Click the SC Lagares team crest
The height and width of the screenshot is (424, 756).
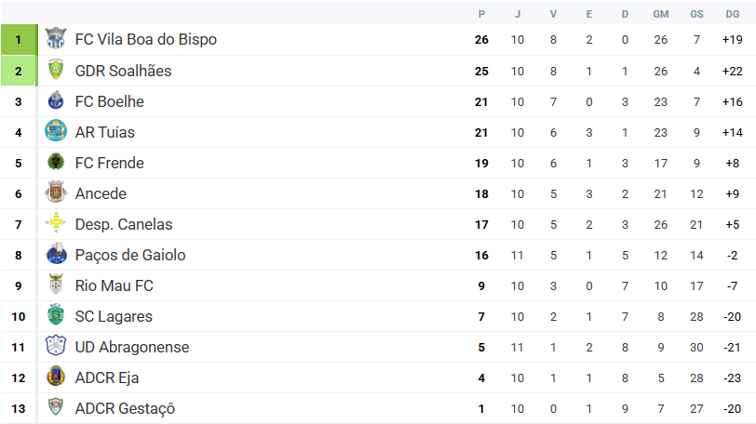[x=56, y=316]
